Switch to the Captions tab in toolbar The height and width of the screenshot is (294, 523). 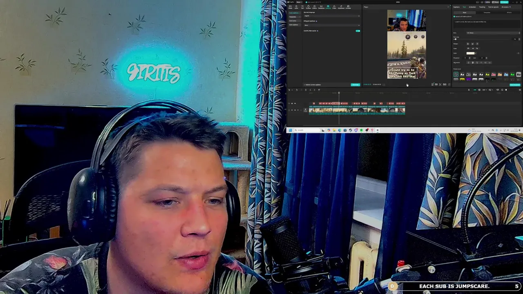click(328, 7)
